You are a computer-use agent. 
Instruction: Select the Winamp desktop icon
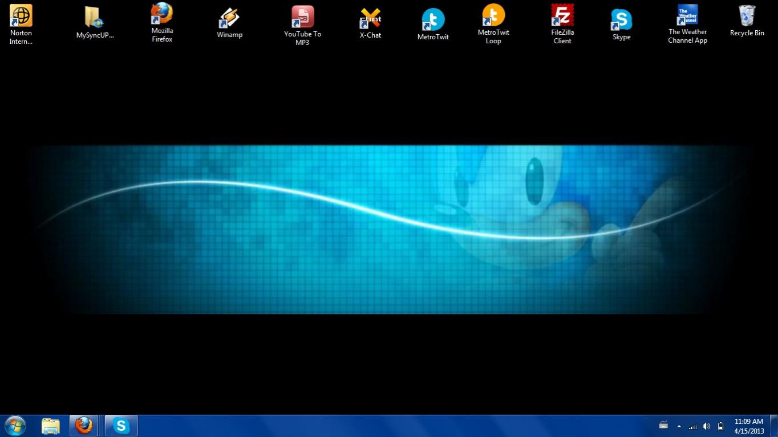229,23
